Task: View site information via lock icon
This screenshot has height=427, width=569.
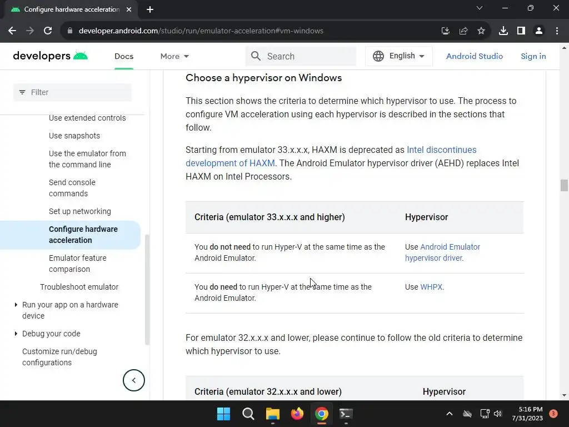Action: pyautogui.click(x=70, y=31)
